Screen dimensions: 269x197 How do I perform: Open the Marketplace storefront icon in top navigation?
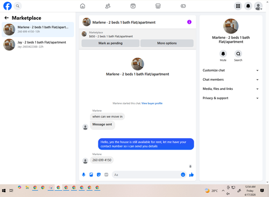[x=158, y=6]
